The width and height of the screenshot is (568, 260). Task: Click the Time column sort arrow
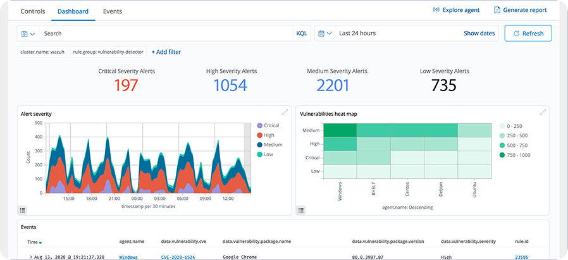(x=41, y=243)
